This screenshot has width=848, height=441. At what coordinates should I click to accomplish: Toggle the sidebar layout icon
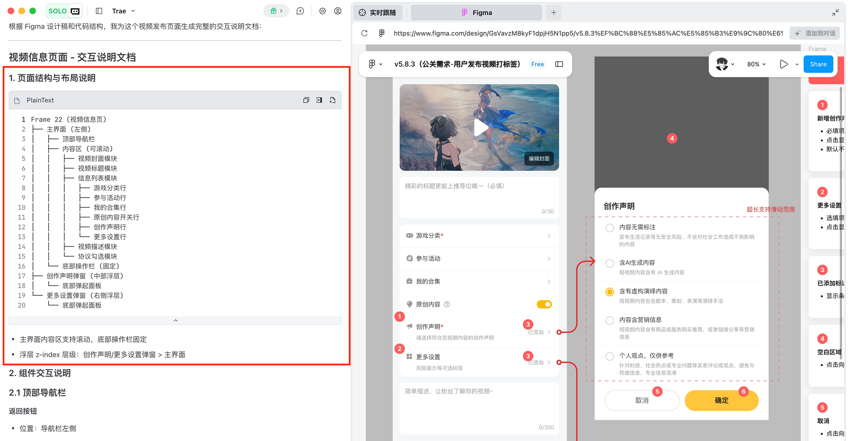(x=99, y=11)
